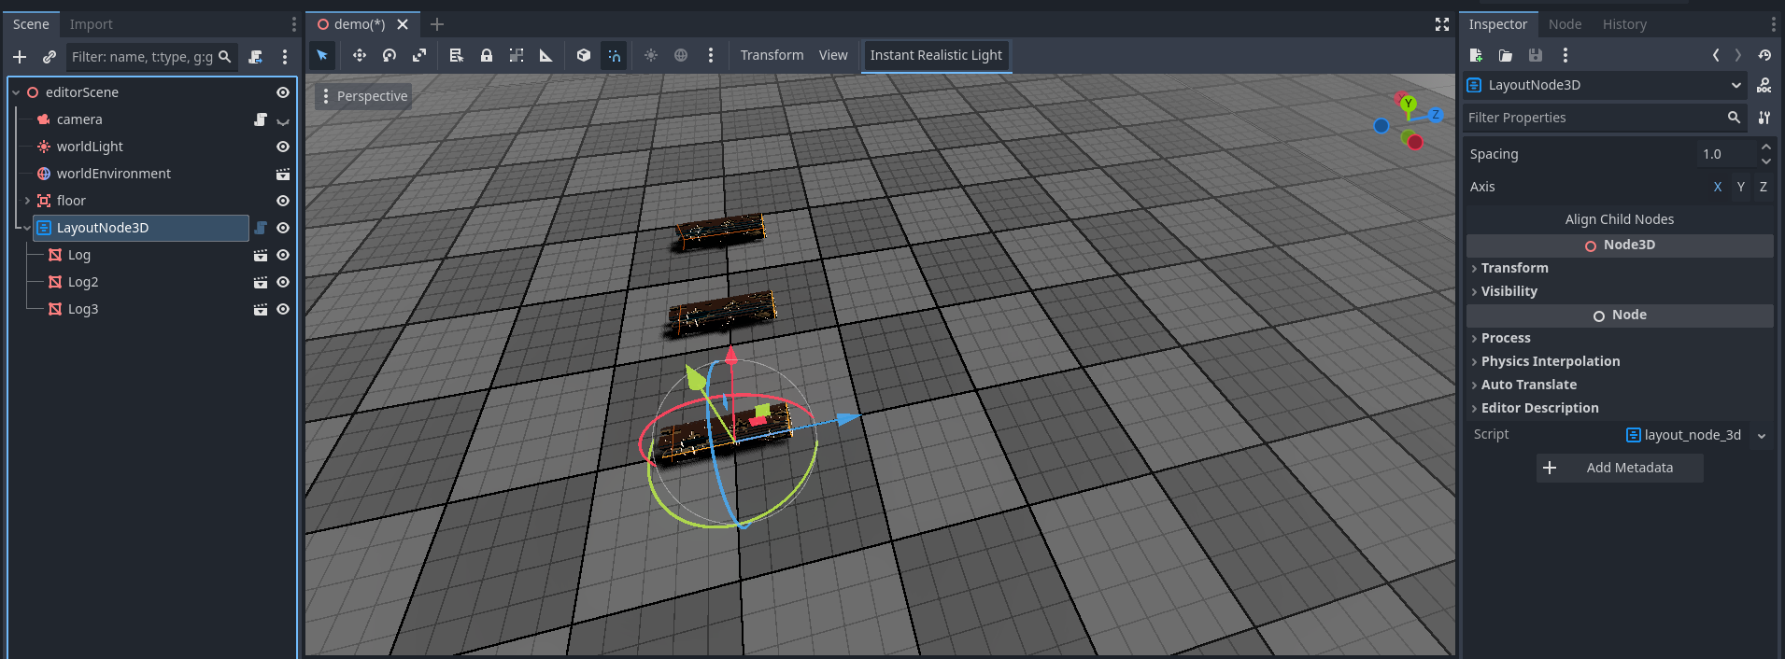Toggle use local space cube

coord(584,55)
